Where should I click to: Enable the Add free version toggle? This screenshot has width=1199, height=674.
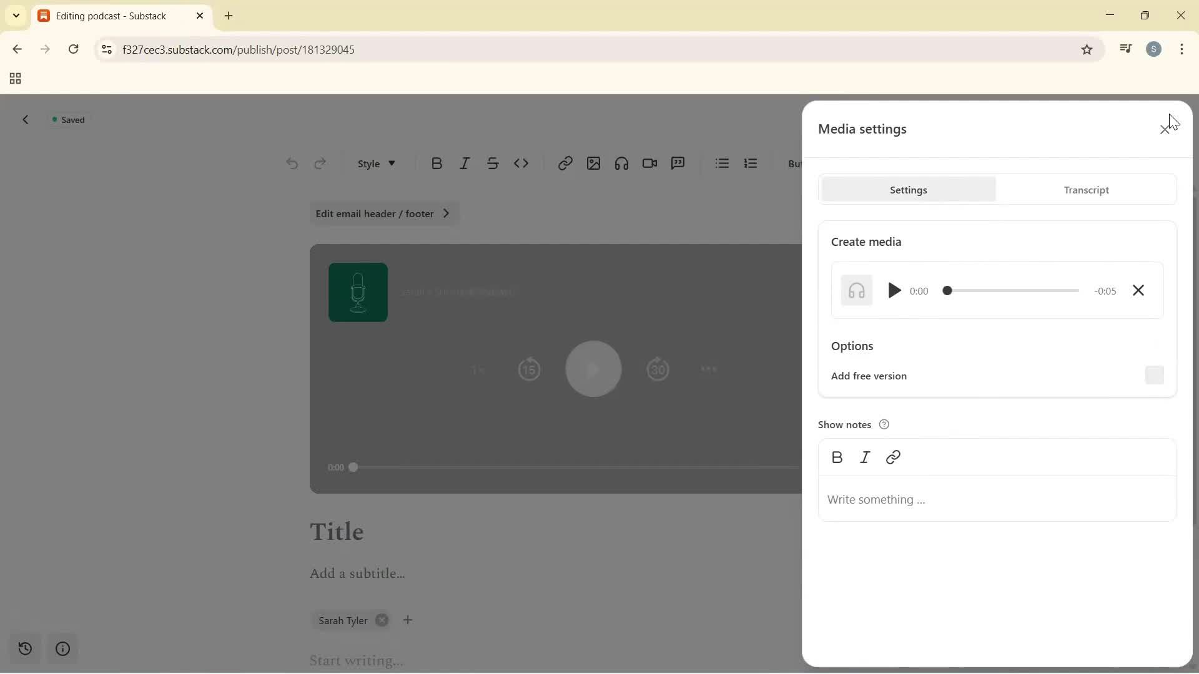click(1154, 375)
